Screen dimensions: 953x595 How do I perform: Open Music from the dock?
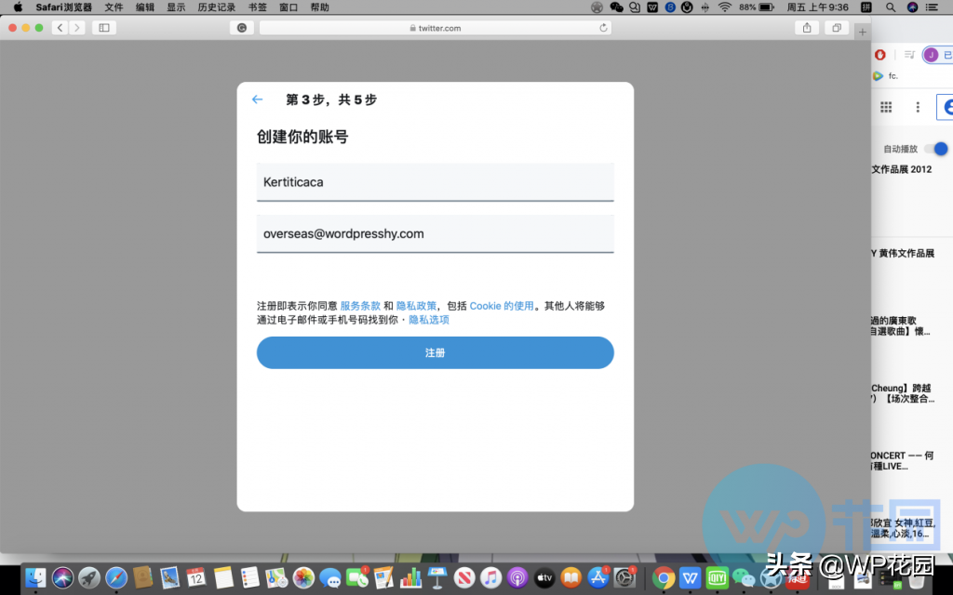pyautogui.click(x=490, y=577)
